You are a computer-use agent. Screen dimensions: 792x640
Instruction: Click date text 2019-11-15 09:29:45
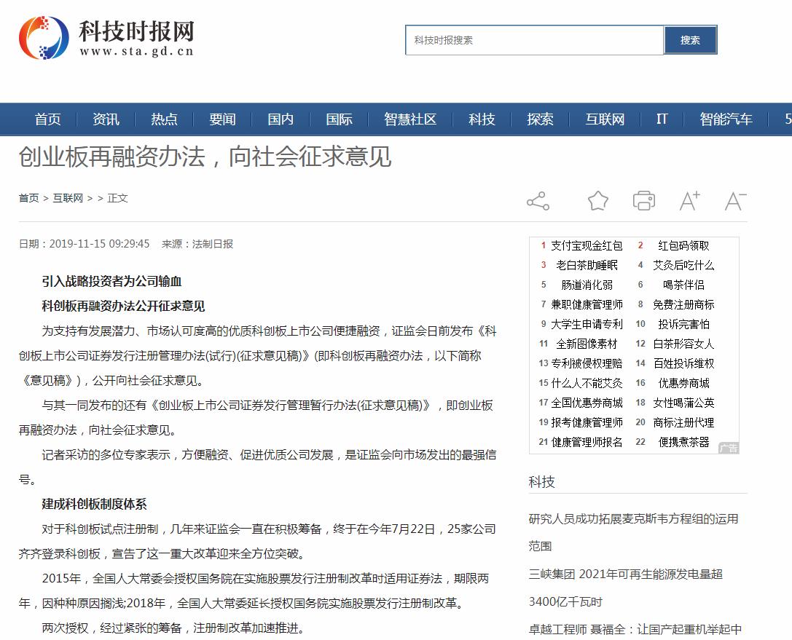[100, 245]
